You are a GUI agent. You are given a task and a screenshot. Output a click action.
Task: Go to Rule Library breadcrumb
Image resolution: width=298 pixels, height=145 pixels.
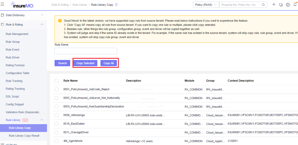pos(80,5)
